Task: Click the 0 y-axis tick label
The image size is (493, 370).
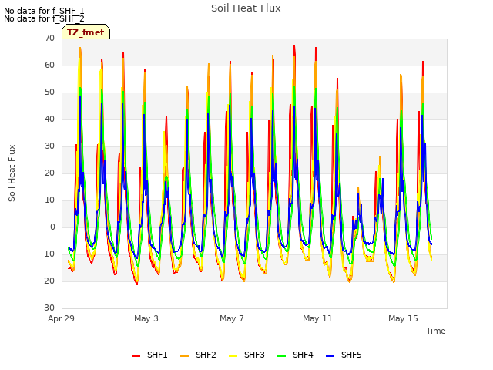Action: (x=52, y=227)
